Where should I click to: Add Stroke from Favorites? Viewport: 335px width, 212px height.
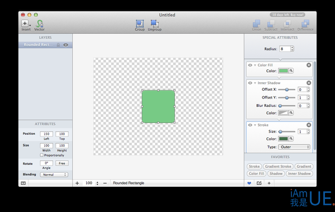click(254, 166)
